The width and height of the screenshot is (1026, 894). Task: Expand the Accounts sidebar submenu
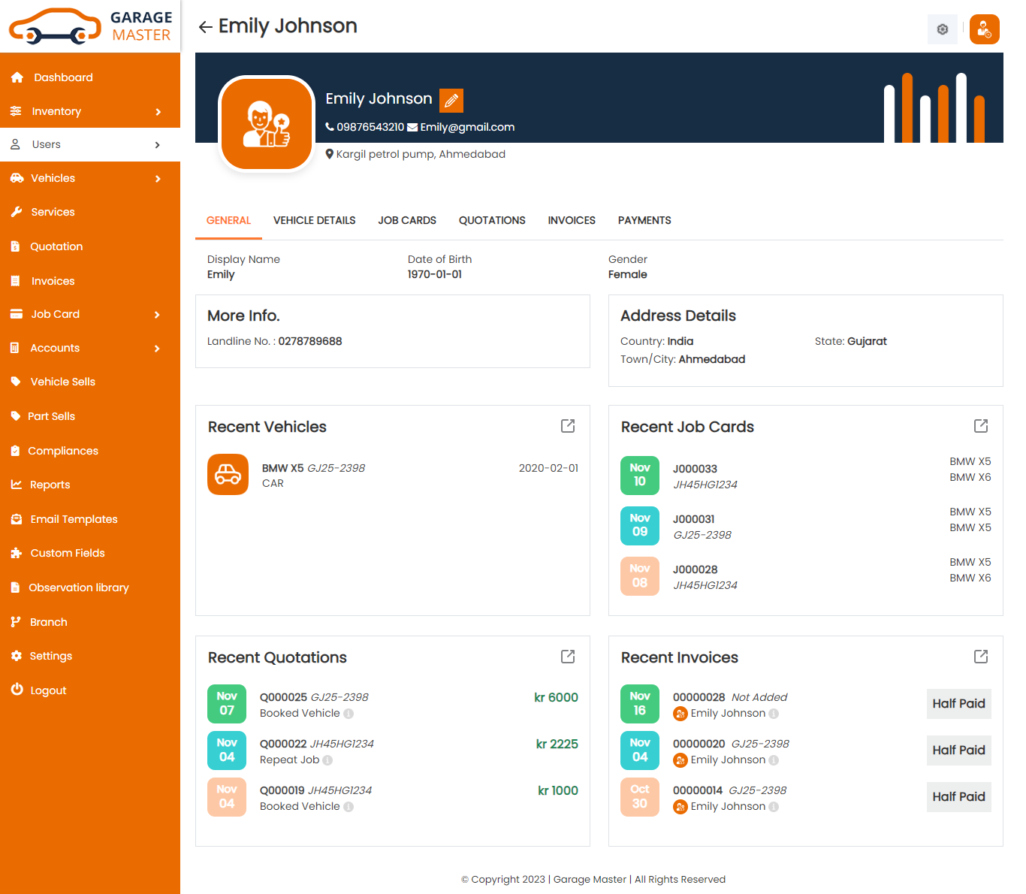[90, 348]
